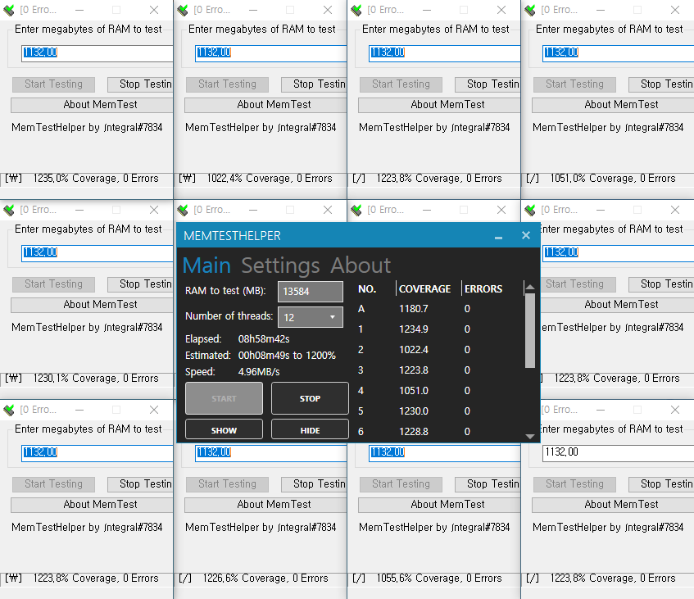The width and height of the screenshot is (694, 599).
Task: Click MemTest icon in 1235,0% coverage window
Action: coord(9,10)
